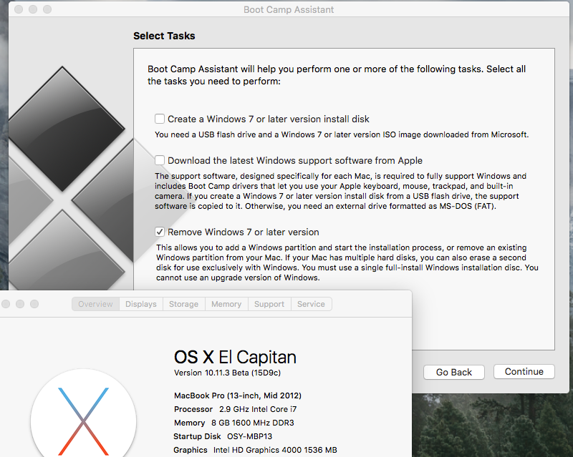Close the Boot Camp Assistant window

19,9
